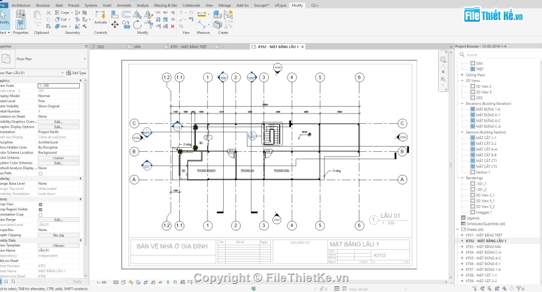This screenshot has width=542, height=292.
Task: Click the Create Assembly icon
Action: [217, 14]
